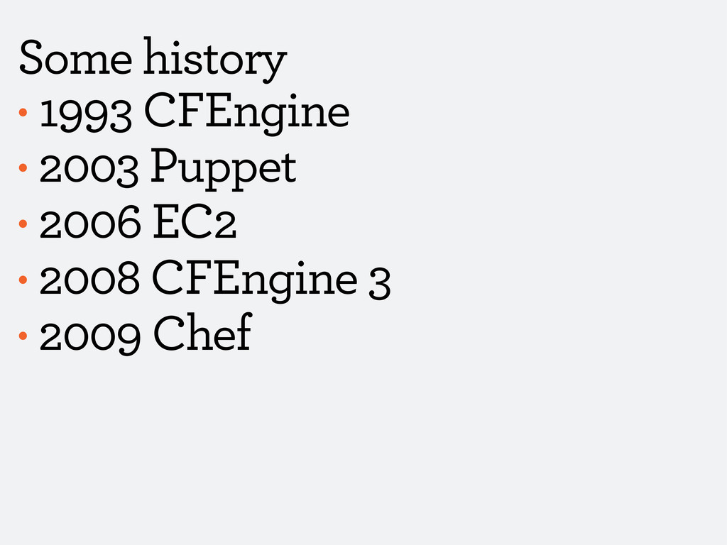Click the small "2" at the end of EC2

[226, 226]
